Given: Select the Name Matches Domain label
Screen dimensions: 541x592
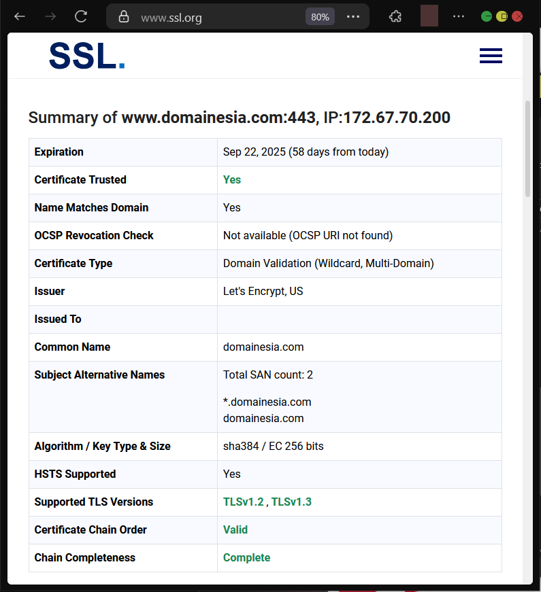Looking at the screenshot, I should click(x=91, y=208).
